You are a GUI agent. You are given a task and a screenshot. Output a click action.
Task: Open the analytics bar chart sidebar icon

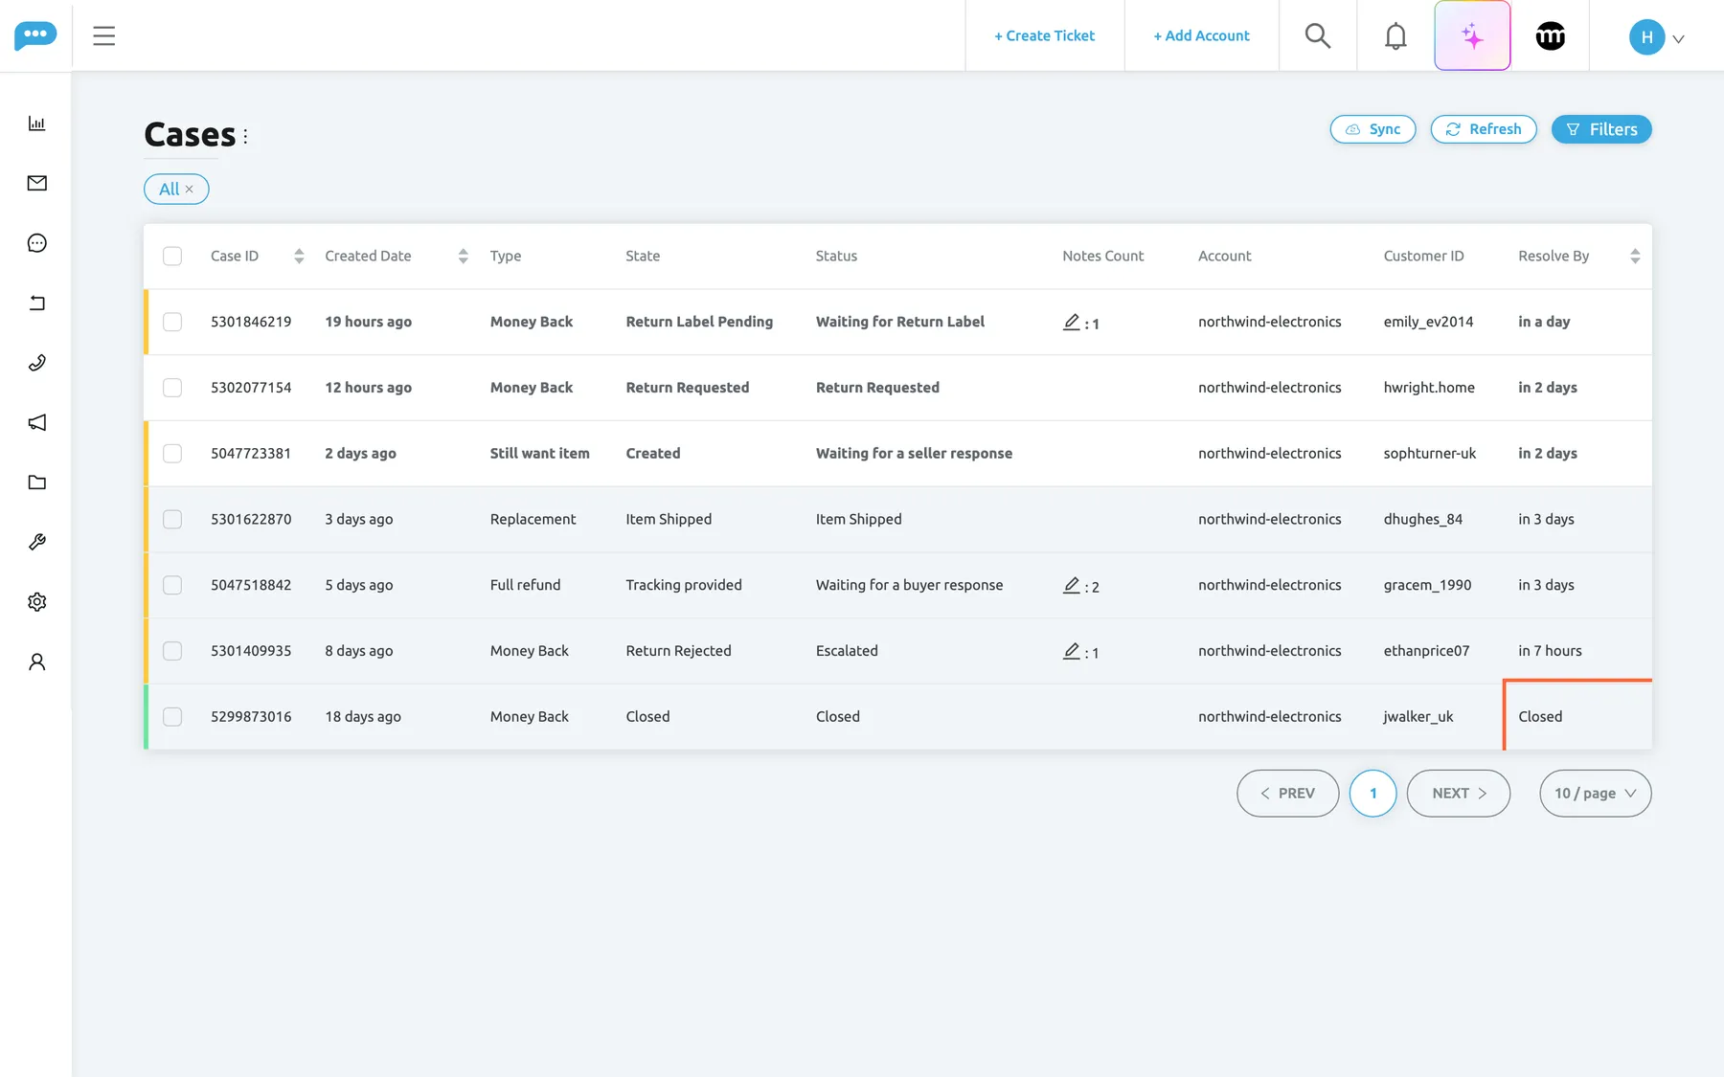click(37, 123)
